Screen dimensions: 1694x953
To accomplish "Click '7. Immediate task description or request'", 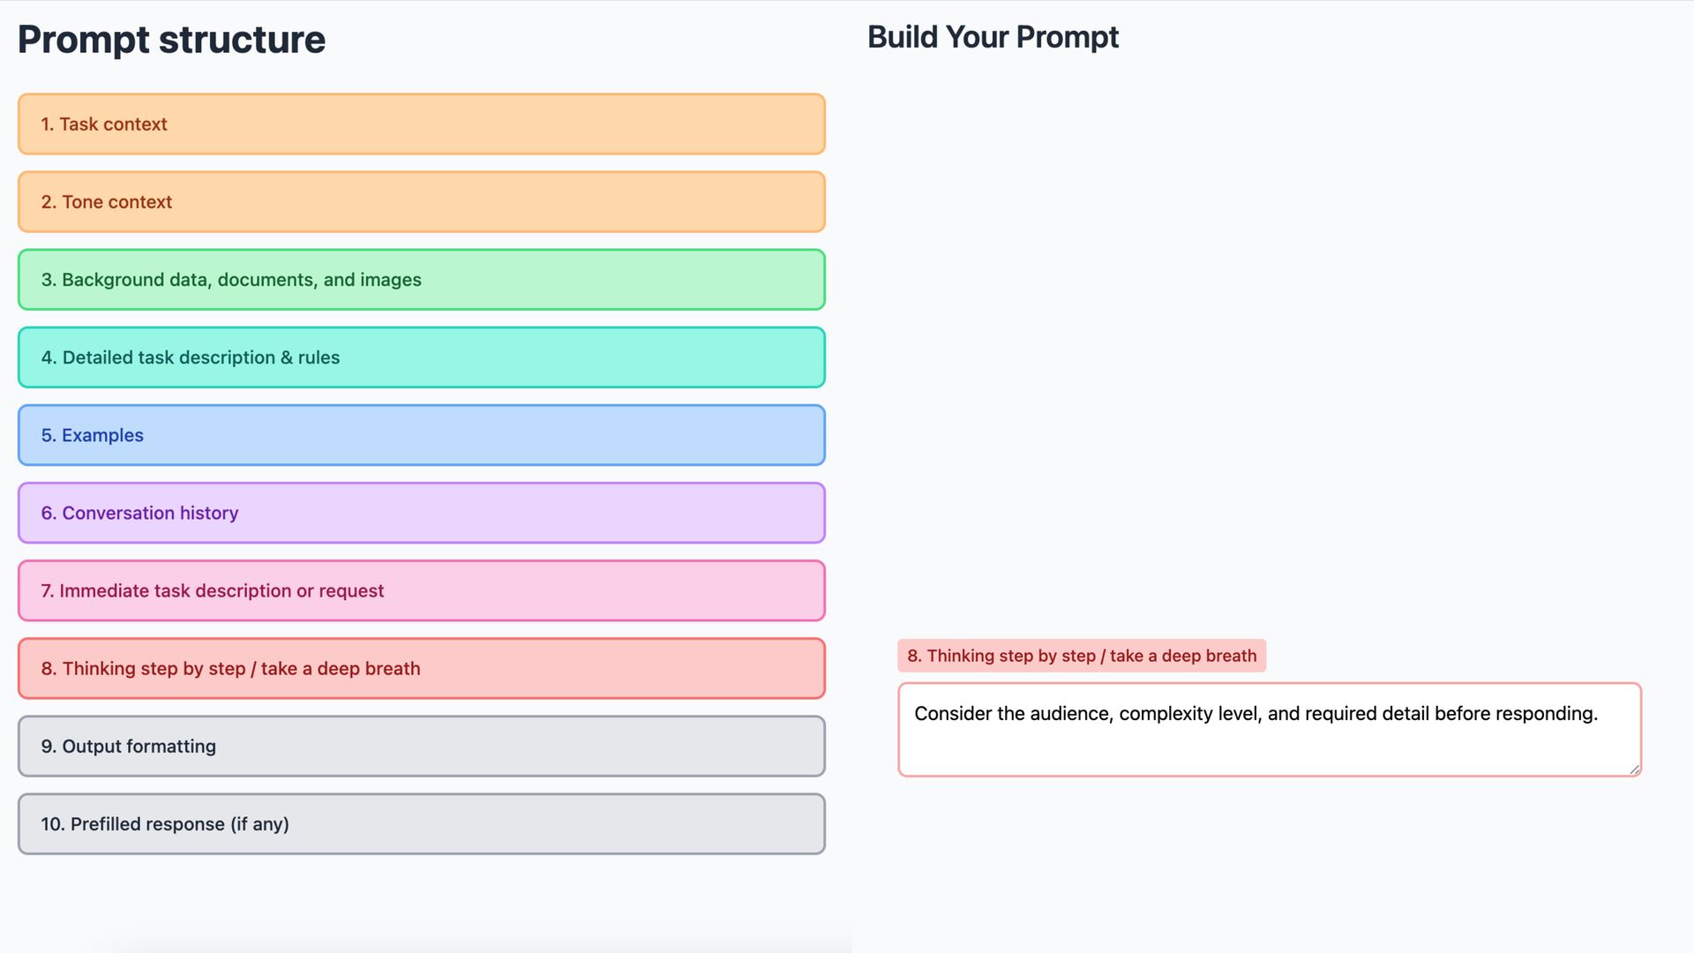I will [x=422, y=590].
